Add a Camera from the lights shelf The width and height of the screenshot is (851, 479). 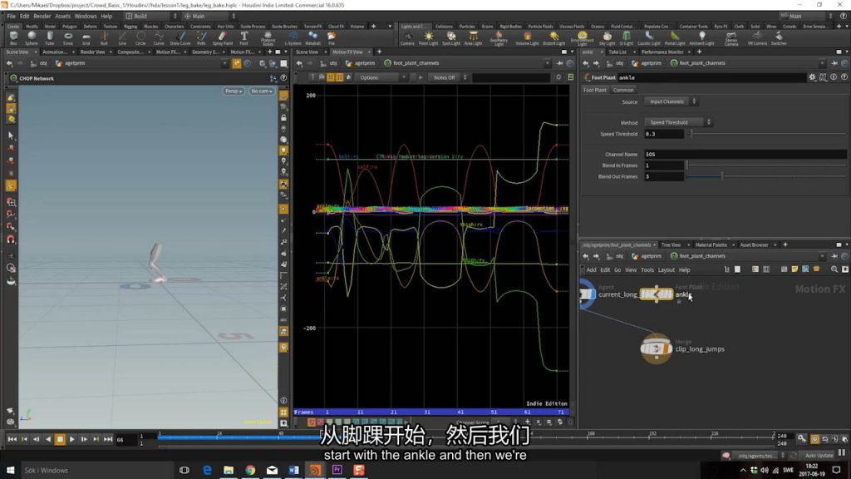pyautogui.click(x=407, y=38)
